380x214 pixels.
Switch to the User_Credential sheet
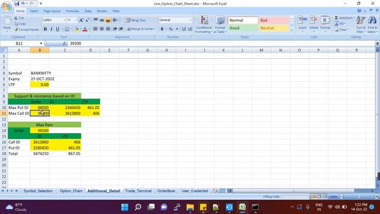click(195, 191)
